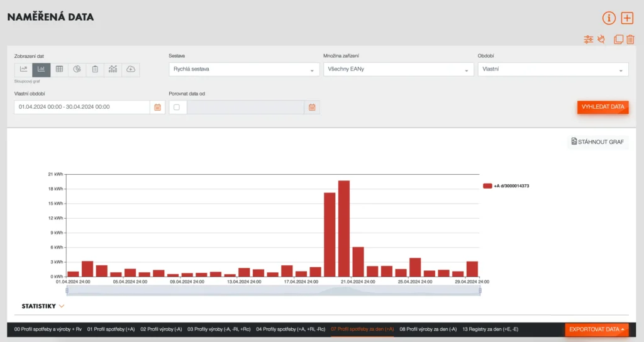644x342 pixels.
Task: Open the Množina zařízení dropdown
Action: pos(398,69)
